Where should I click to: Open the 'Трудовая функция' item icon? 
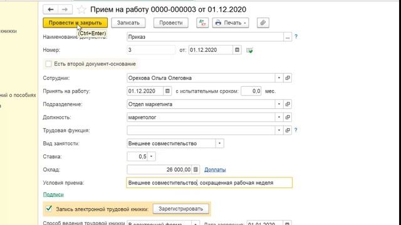click(288, 131)
